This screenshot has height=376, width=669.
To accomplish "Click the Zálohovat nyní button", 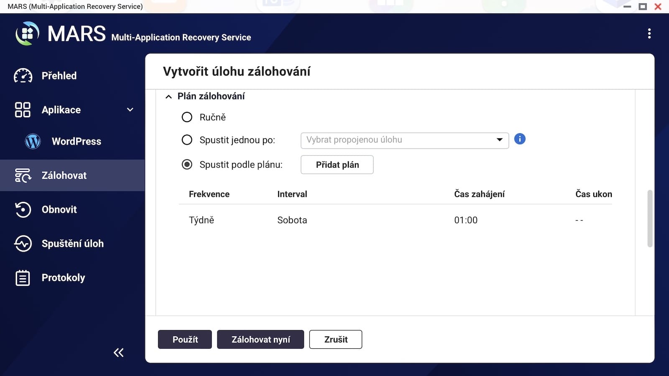I will [260, 339].
